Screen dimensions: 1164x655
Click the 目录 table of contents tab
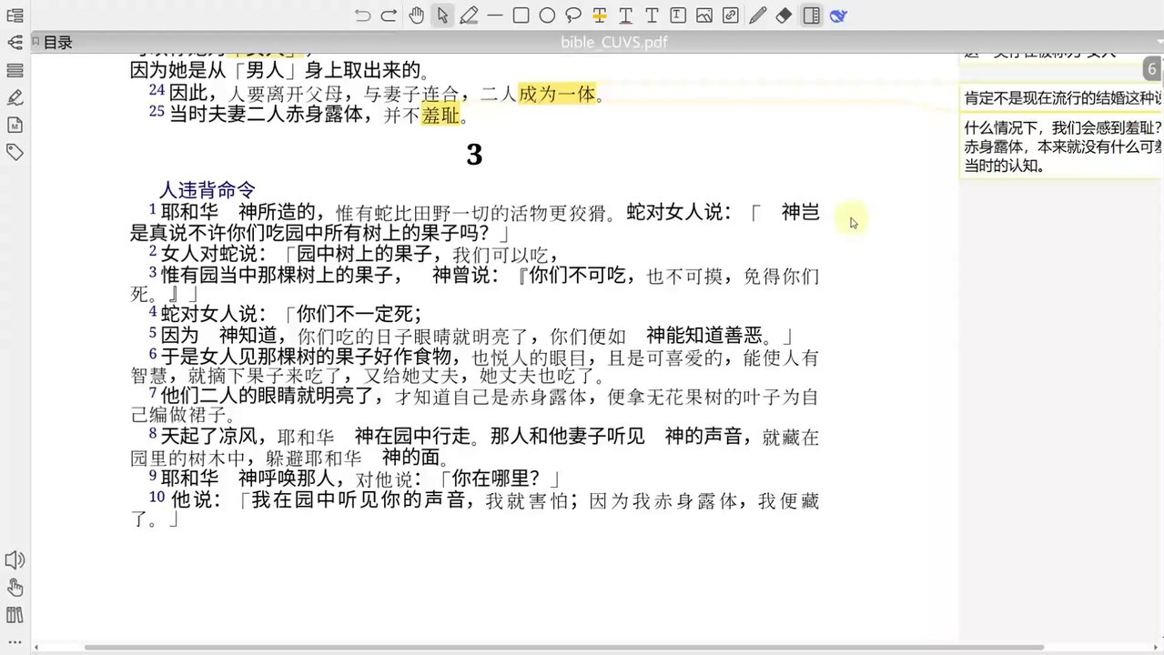coord(52,42)
